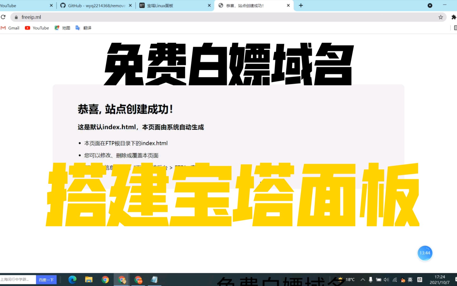The width and height of the screenshot is (457, 286).
Task: Open File Explorer from the taskbar
Action: click(x=89, y=280)
